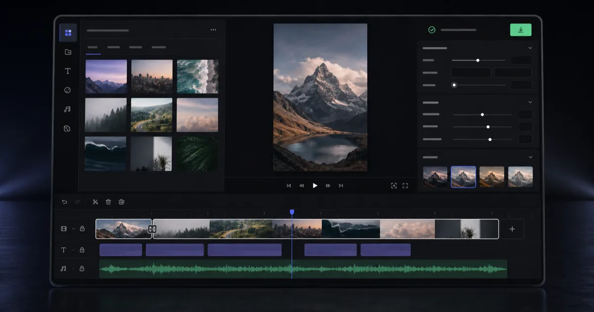Choose the bright faded filter preset
Image resolution: width=594 pixels, height=312 pixels.
tap(520, 177)
